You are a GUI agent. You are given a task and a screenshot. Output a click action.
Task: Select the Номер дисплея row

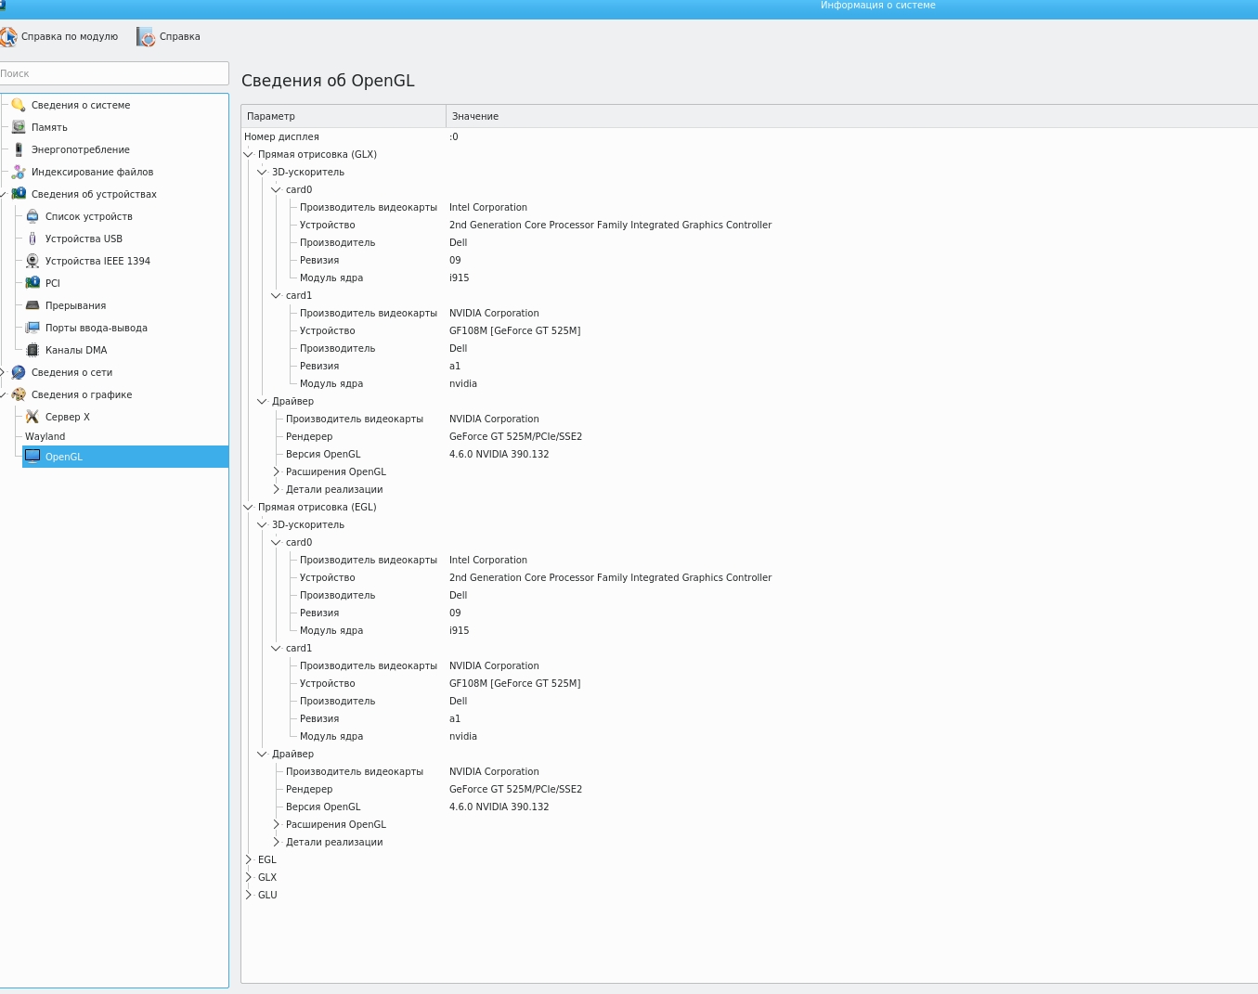[x=749, y=136]
